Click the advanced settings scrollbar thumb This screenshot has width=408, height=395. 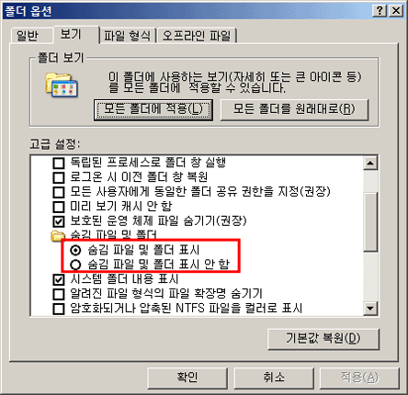pos(370,222)
